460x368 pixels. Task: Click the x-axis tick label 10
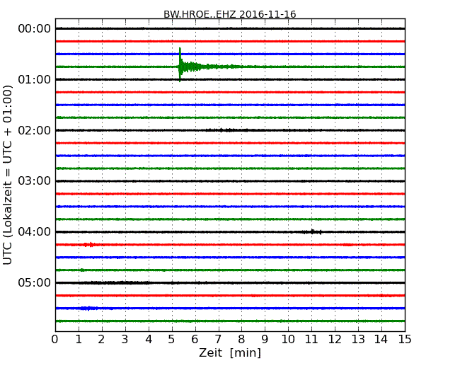[x=288, y=340]
